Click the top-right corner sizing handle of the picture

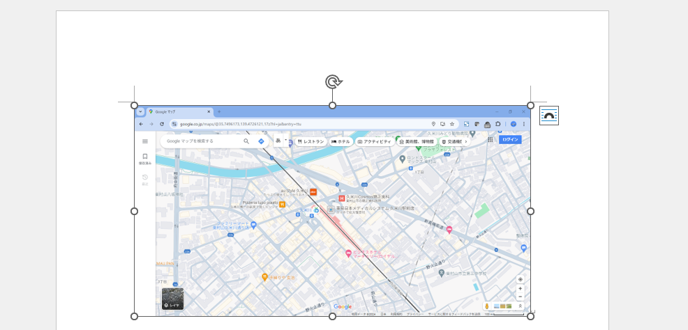coord(530,106)
